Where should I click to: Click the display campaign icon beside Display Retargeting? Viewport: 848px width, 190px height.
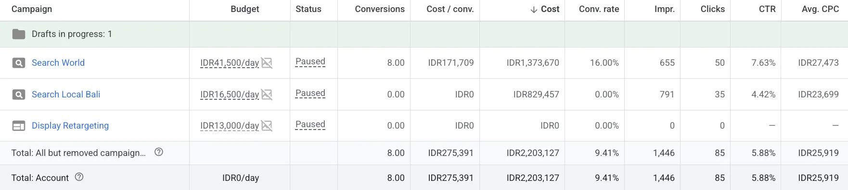(19, 126)
